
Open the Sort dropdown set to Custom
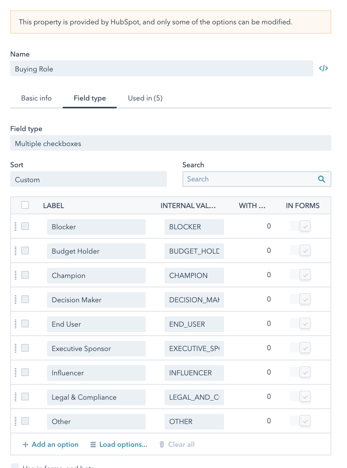[88, 179]
